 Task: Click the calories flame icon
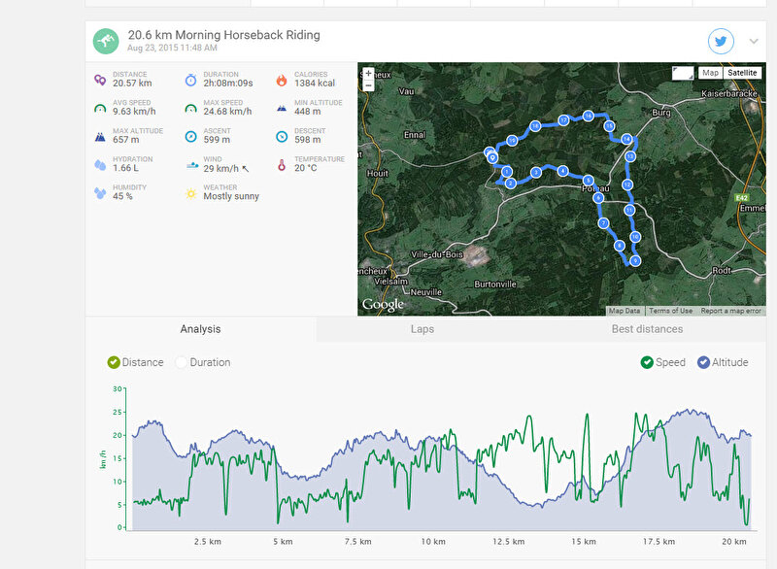[x=282, y=80]
